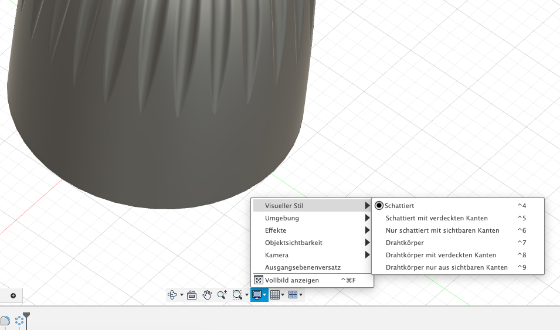This screenshot has height=330, width=560.
Task: Click the Orbit tool icon
Action: tap(172, 295)
